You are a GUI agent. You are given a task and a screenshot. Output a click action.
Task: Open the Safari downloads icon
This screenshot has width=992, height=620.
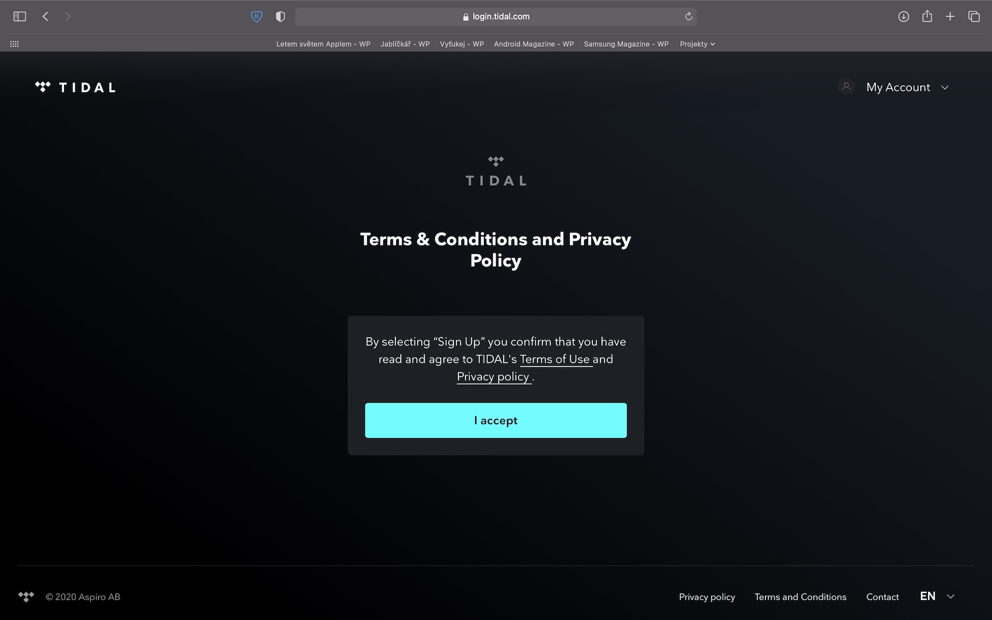tap(904, 17)
